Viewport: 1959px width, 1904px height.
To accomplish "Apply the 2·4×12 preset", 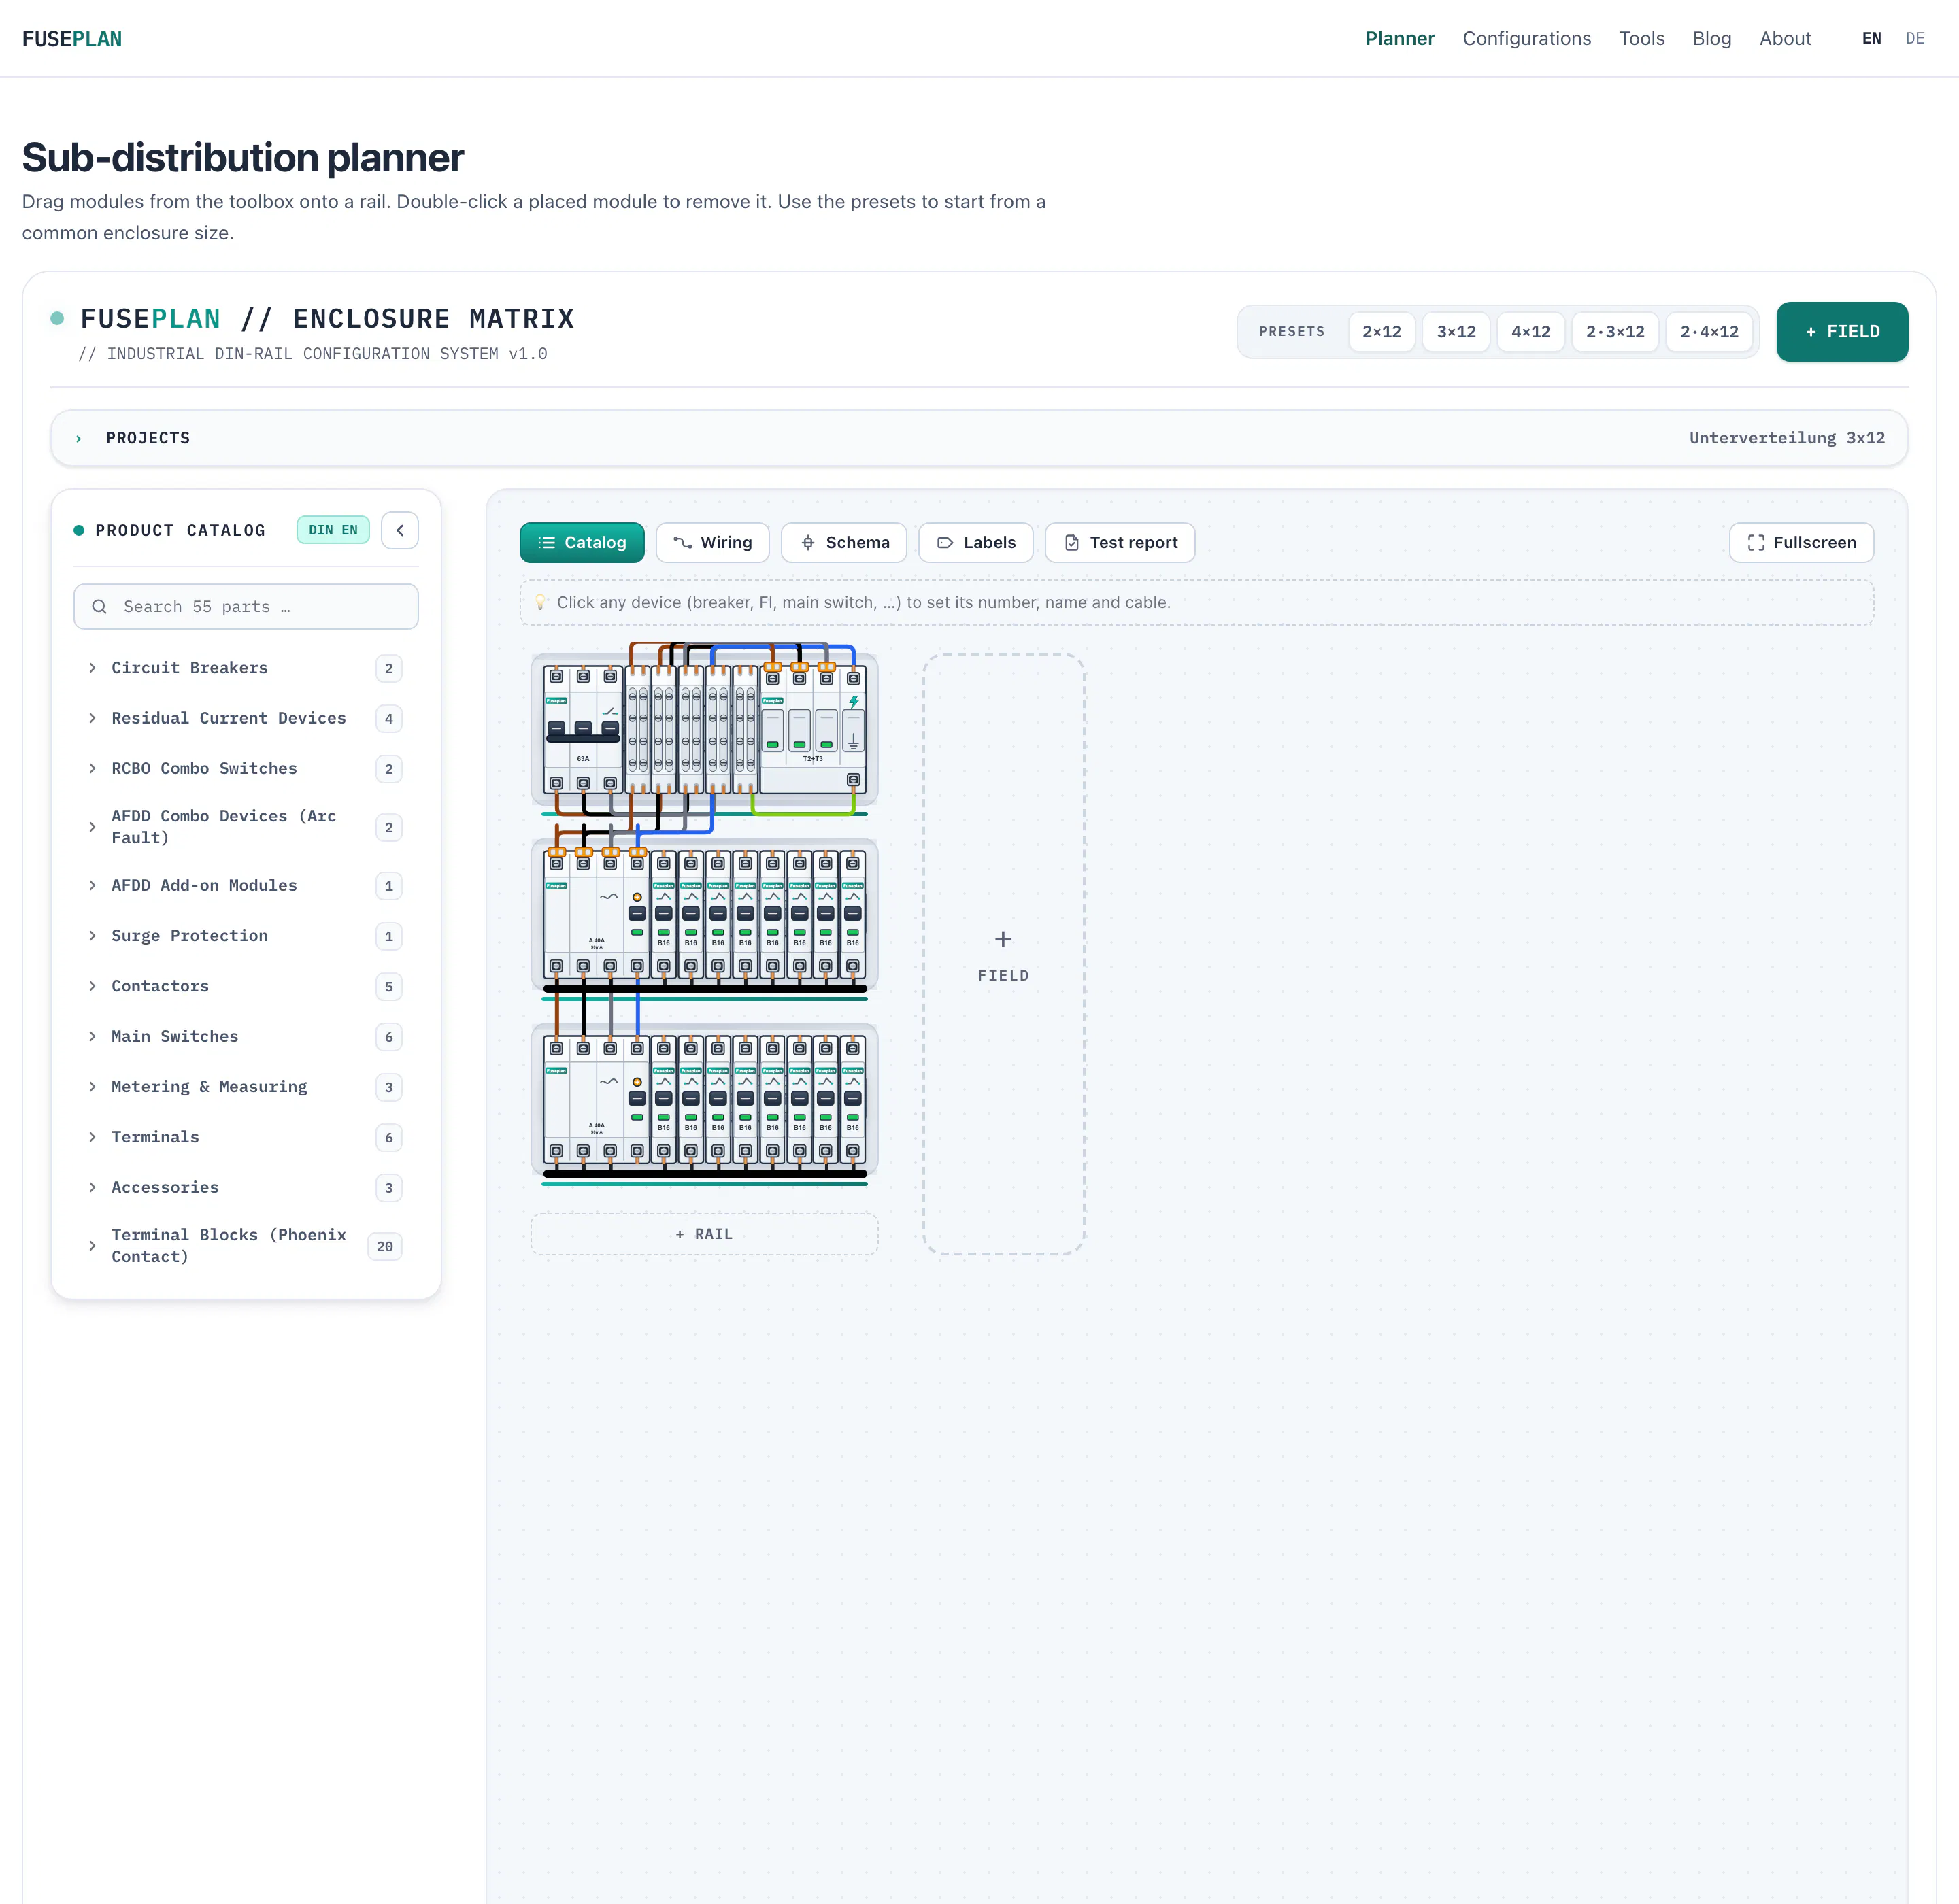I will click(x=1709, y=331).
